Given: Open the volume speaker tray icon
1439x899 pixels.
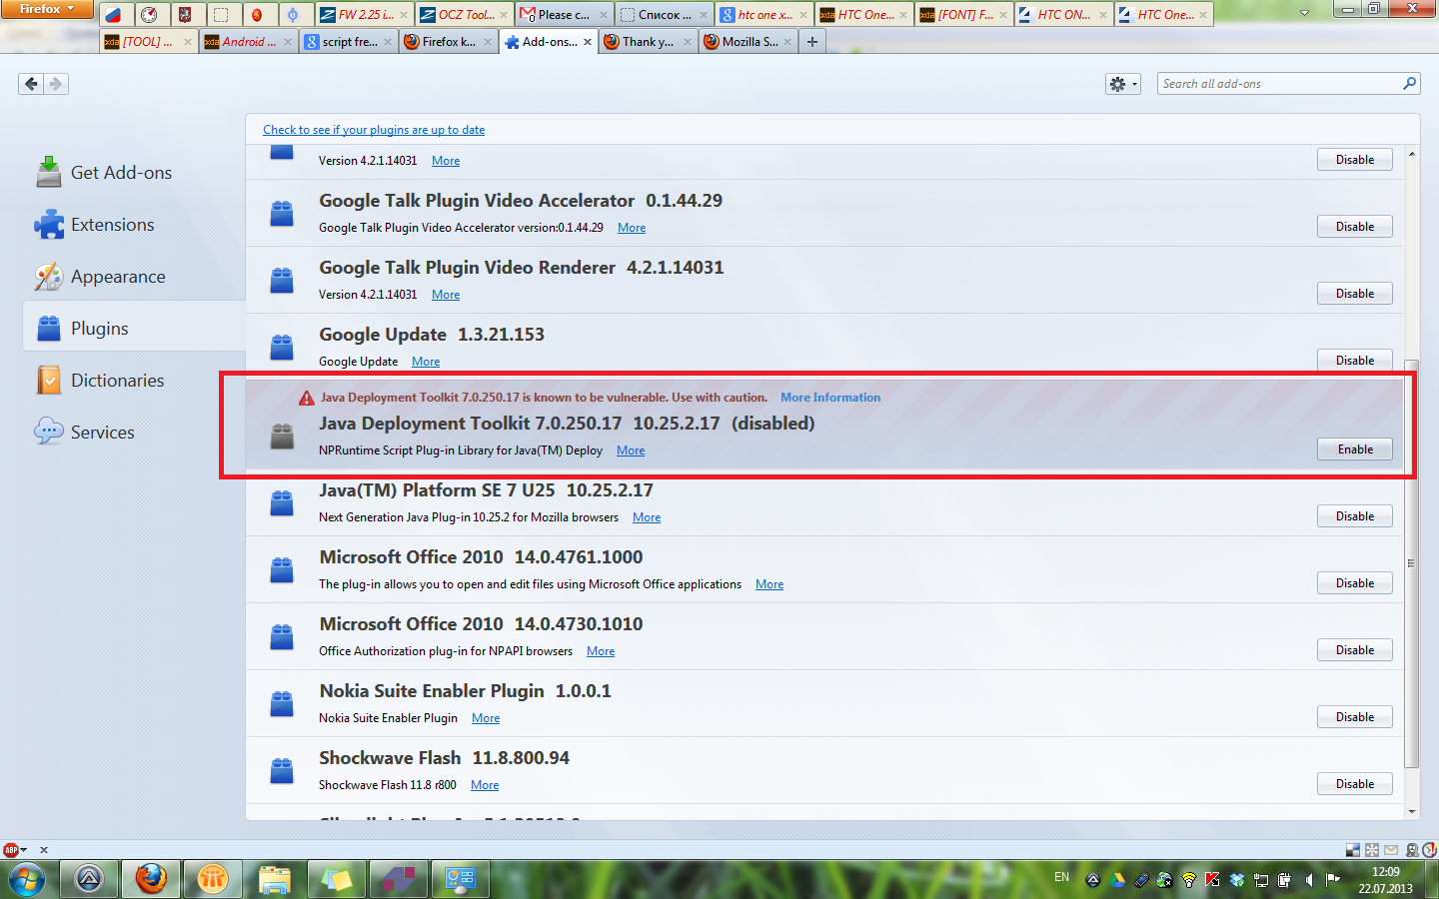Looking at the screenshot, I should pos(1309,880).
